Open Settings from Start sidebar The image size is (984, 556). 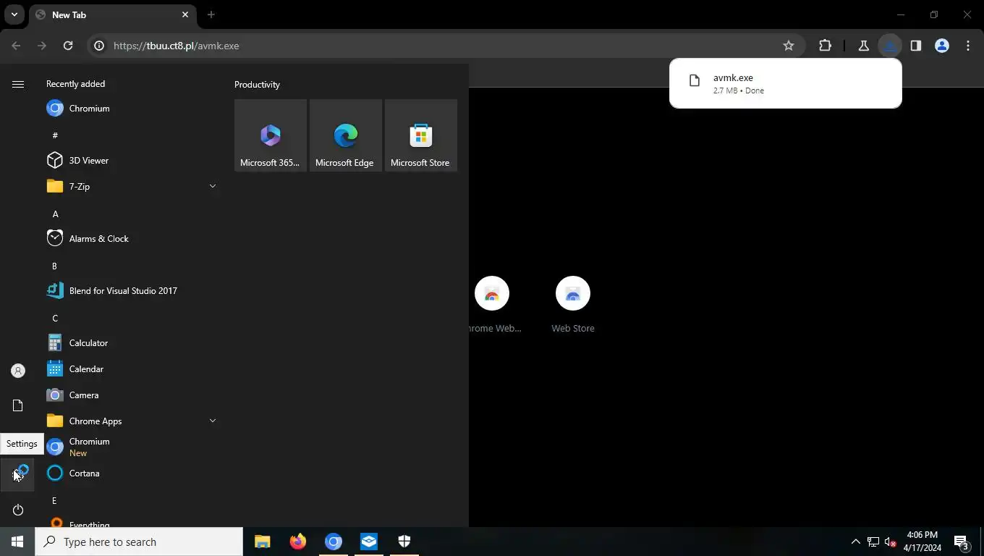[x=18, y=475]
